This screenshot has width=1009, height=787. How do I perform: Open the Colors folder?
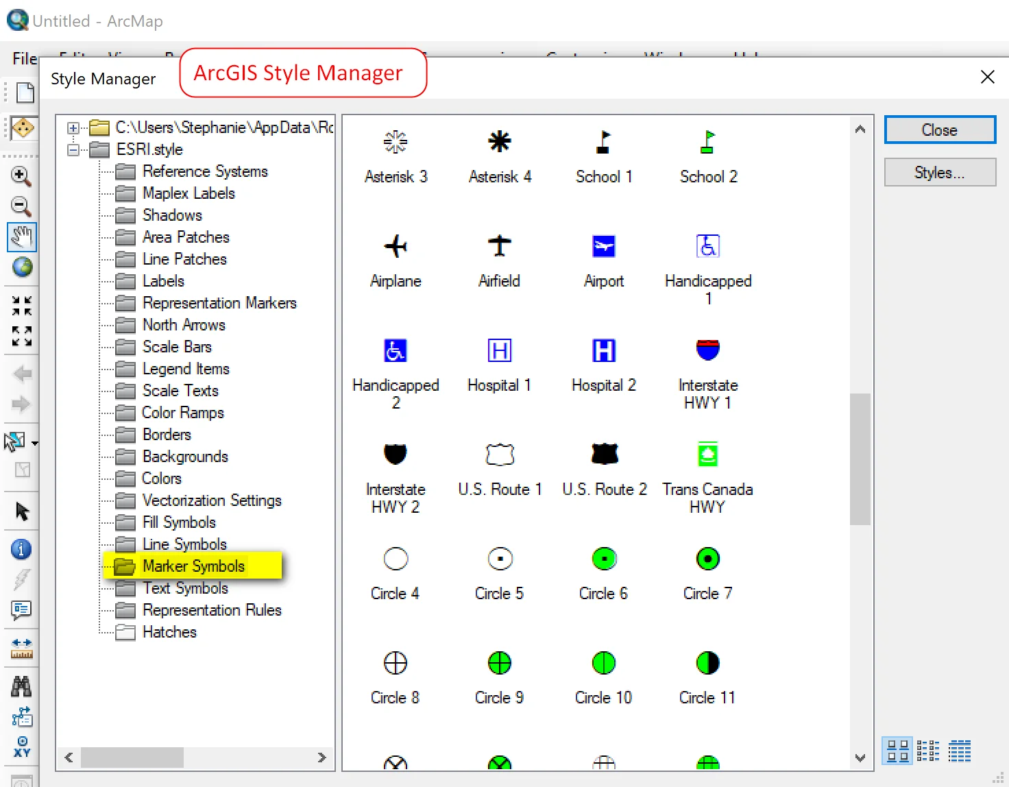tap(162, 479)
